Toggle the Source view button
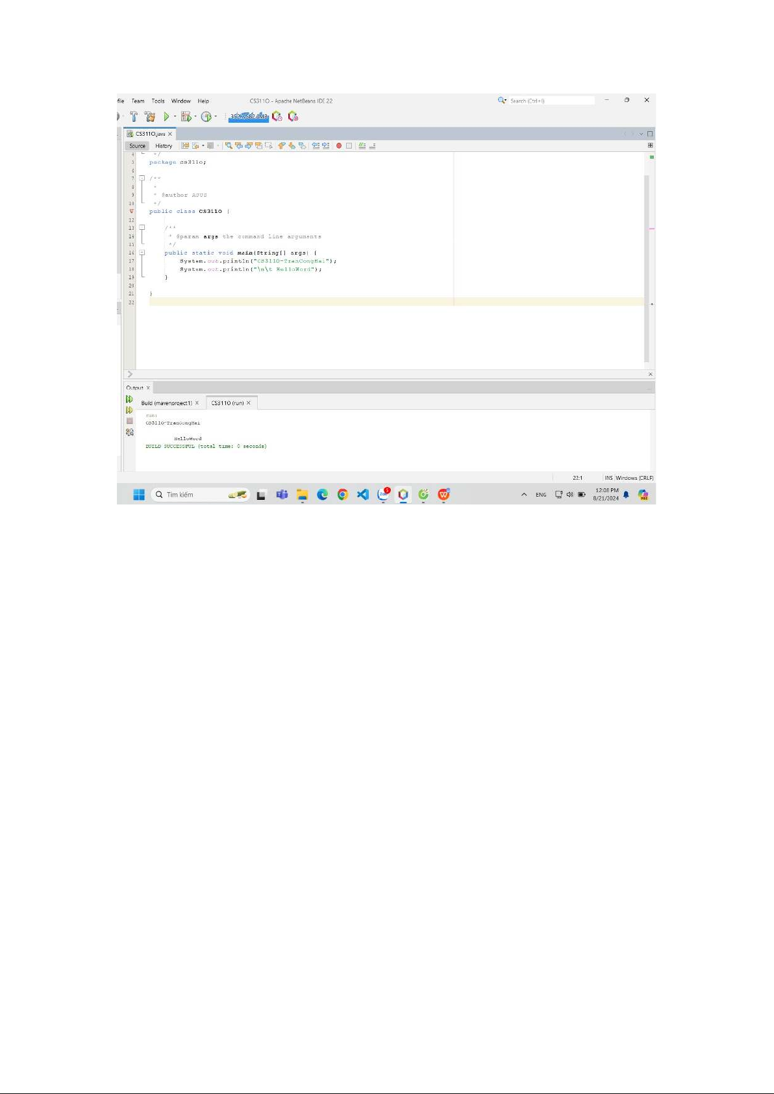Viewport: 774px width, 1094px height. click(x=137, y=146)
